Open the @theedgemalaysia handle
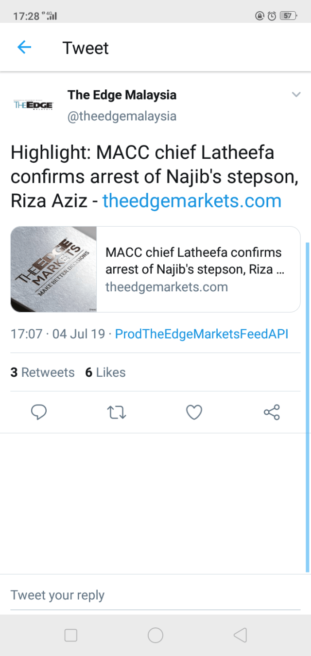This screenshot has width=311, height=656. [122, 117]
